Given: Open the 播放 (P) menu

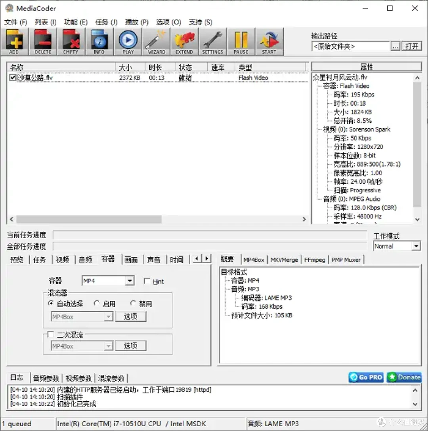Looking at the screenshot, I should [x=136, y=22].
